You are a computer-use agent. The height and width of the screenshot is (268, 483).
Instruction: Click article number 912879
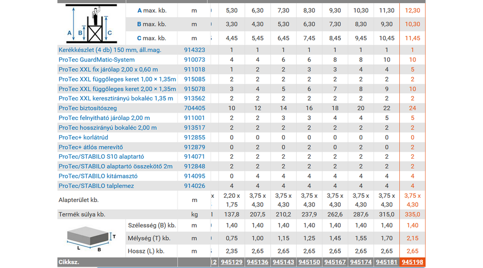click(x=194, y=147)
